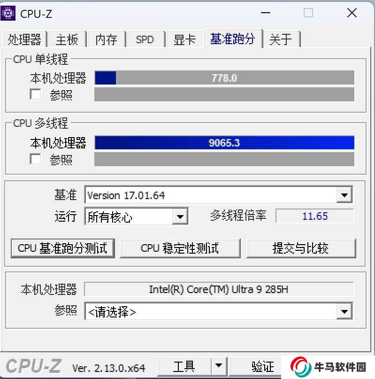Screen dimensions: 375x379
Task: Go to the 显卡 tab
Action: 184,39
